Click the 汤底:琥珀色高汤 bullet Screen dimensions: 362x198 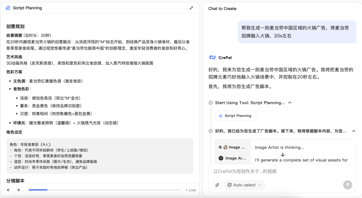click(50, 98)
